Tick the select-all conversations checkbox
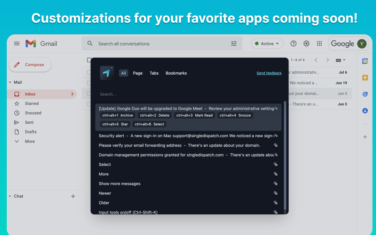This screenshot has height=235, width=376. [x=89, y=60]
